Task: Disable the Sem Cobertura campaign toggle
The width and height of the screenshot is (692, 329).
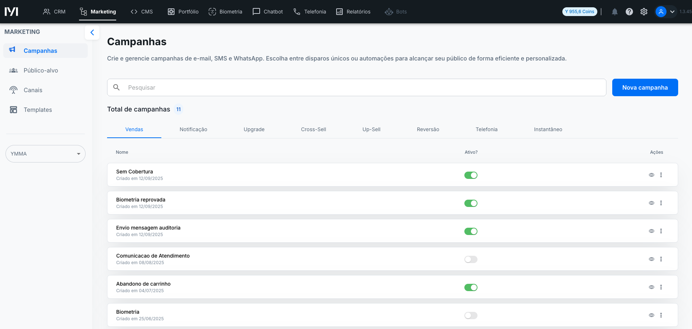Action: (471, 175)
